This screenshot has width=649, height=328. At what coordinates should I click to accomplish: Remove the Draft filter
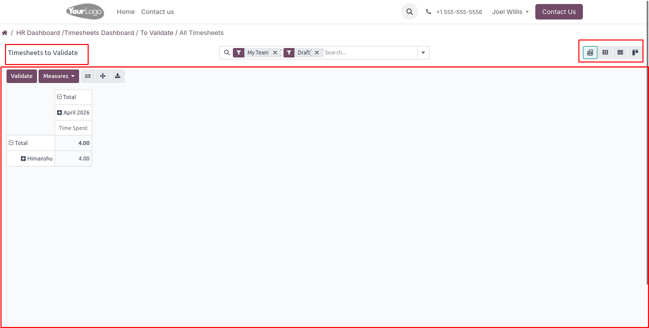317,52
